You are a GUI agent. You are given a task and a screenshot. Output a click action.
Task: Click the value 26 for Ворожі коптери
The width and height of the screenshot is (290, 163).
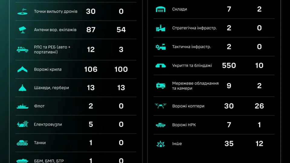point(259,106)
